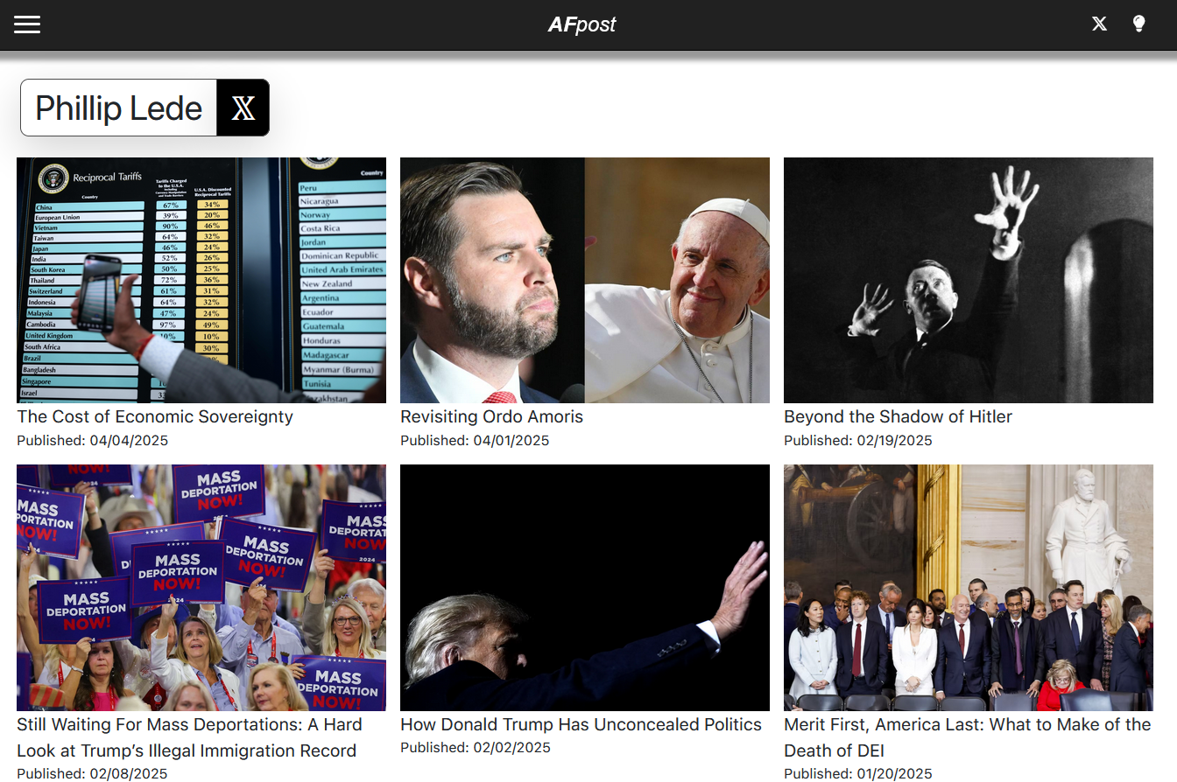This screenshot has height=782, width=1177.
Task: Open Revisiting Ordo Amoris article title
Action: coord(491,417)
